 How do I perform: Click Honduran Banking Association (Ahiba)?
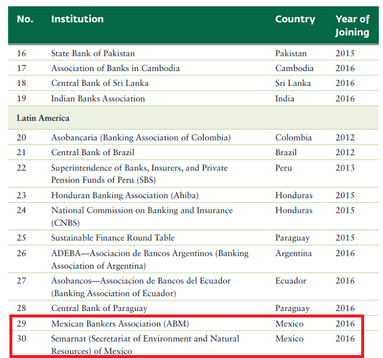click(x=124, y=195)
